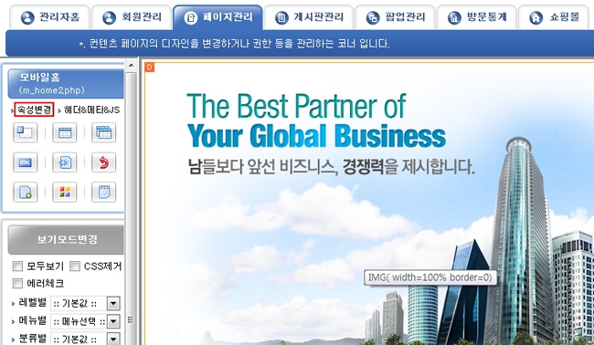Image resolution: width=594 pixels, height=345 pixels.
Task: Click the orange D marker on canvas
Action: pos(150,68)
